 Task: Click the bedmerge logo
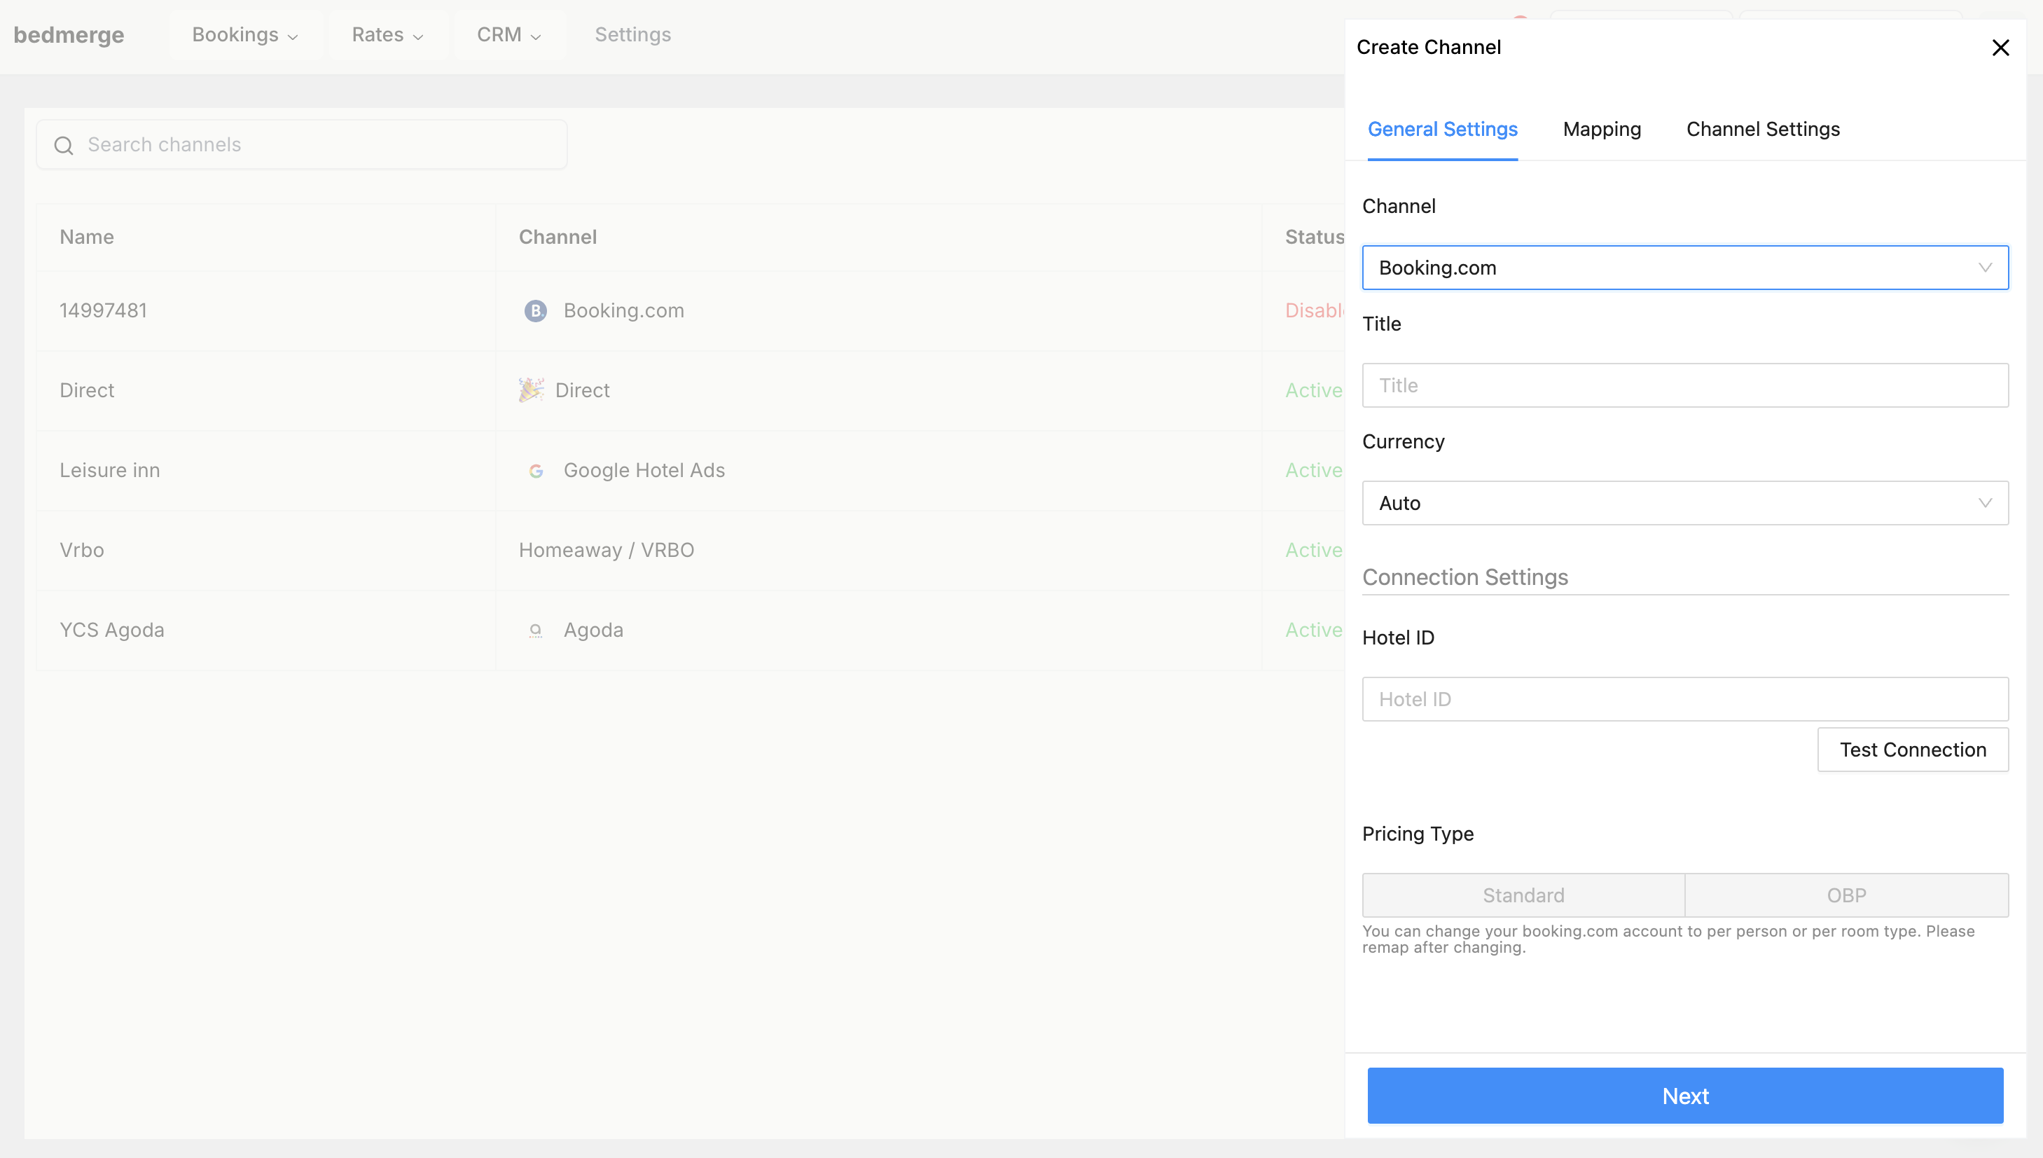coord(69,34)
